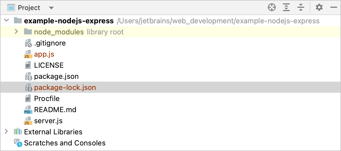This screenshot has width=341, height=151.
Task: Select the LICENSE file
Action: [x=49, y=65]
